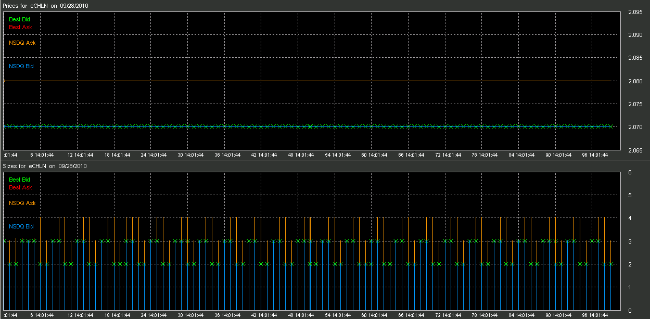Select 'Best Ask' legend in Sizes chart
Image resolution: width=650 pixels, height=319 pixels.
(20, 187)
